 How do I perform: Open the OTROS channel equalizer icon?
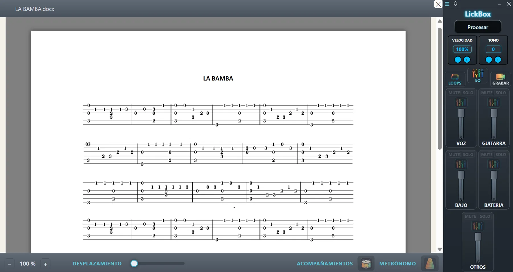tap(478, 226)
